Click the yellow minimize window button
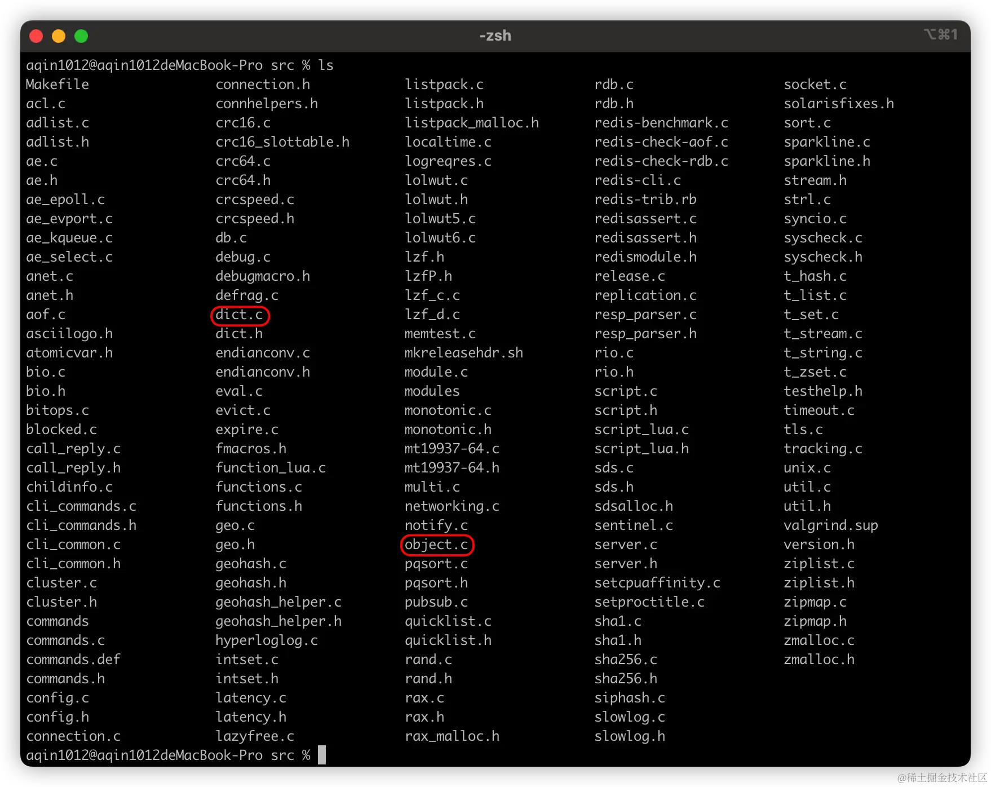The image size is (991, 787). point(59,36)
